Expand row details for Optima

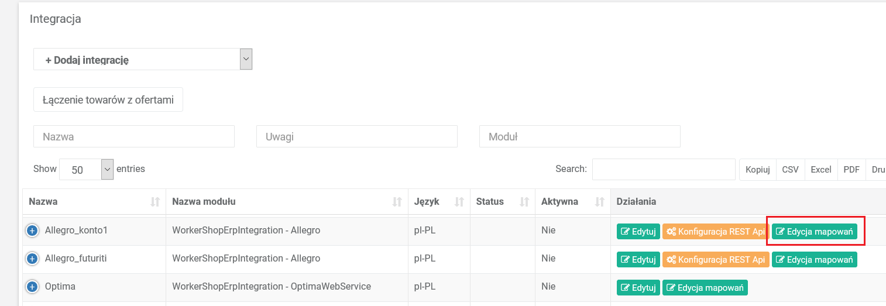tap(32, 287)
